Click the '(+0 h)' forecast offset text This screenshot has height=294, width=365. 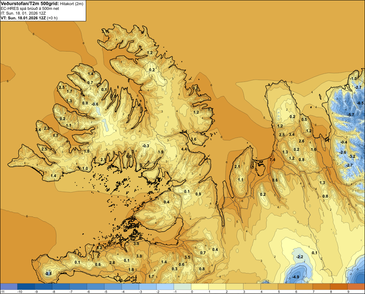[x=52, y=18]
